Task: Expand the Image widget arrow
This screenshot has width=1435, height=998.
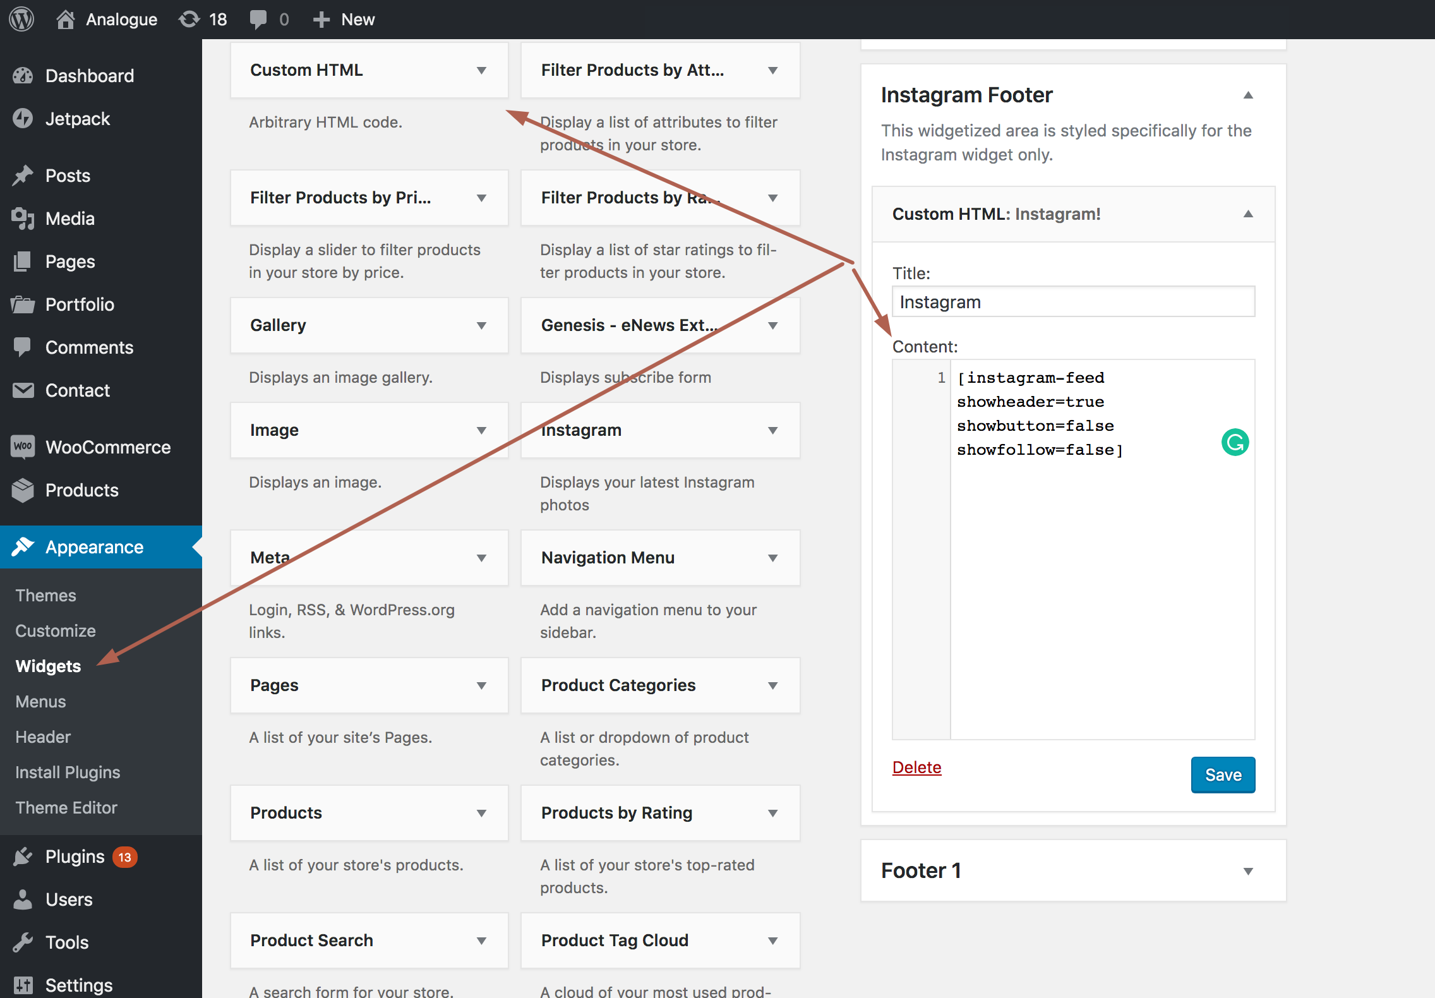Action: tap(481, 430)
